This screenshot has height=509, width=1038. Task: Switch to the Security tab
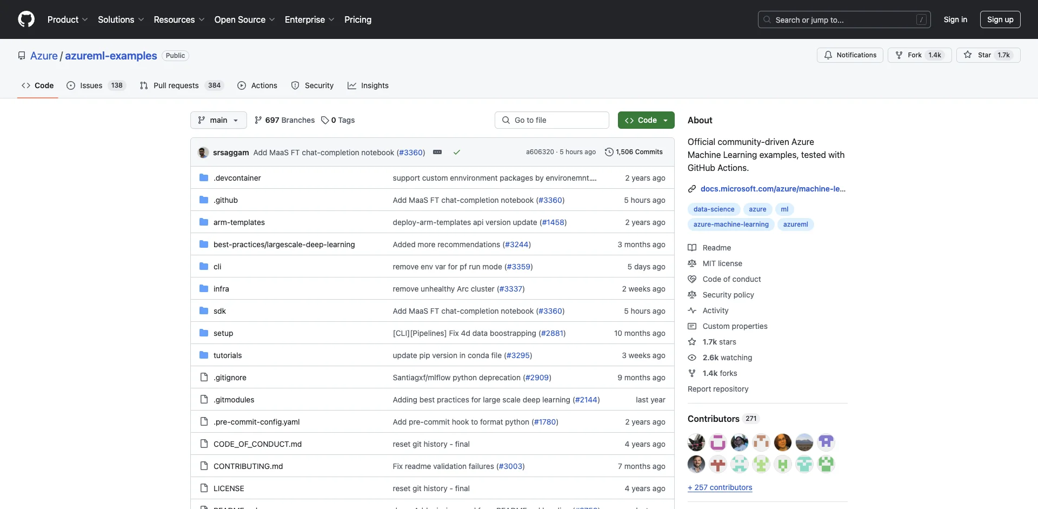[312, 85]
